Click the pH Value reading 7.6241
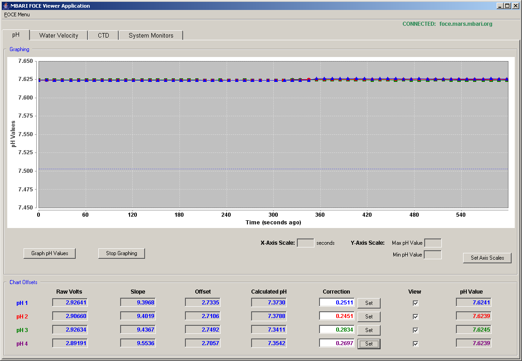The width and height of the screenshot is (522, 361). 474,303
